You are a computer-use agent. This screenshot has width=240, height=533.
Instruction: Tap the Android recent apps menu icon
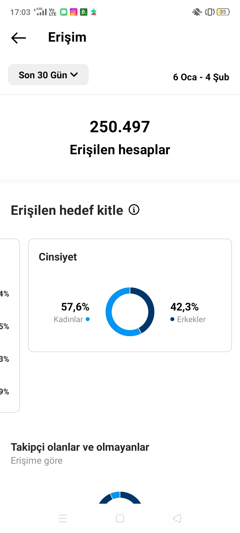63,518
